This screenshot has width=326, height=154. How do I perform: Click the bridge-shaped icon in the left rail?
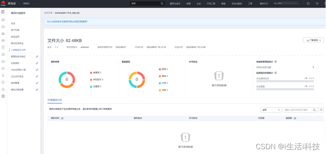point(3,40)
